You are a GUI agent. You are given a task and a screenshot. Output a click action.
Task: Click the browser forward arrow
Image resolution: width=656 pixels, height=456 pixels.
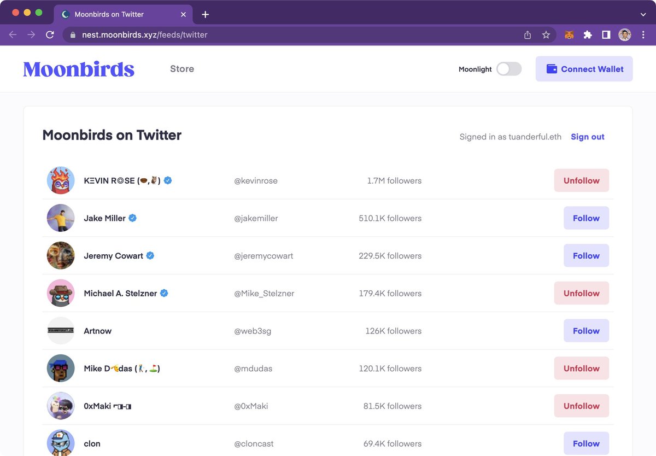click(31, 35)
